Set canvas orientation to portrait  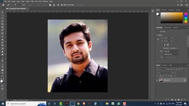[165, 44]
